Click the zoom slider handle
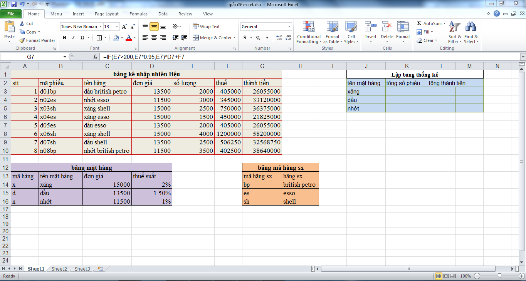The image size is (526, 281). point(500,276)
